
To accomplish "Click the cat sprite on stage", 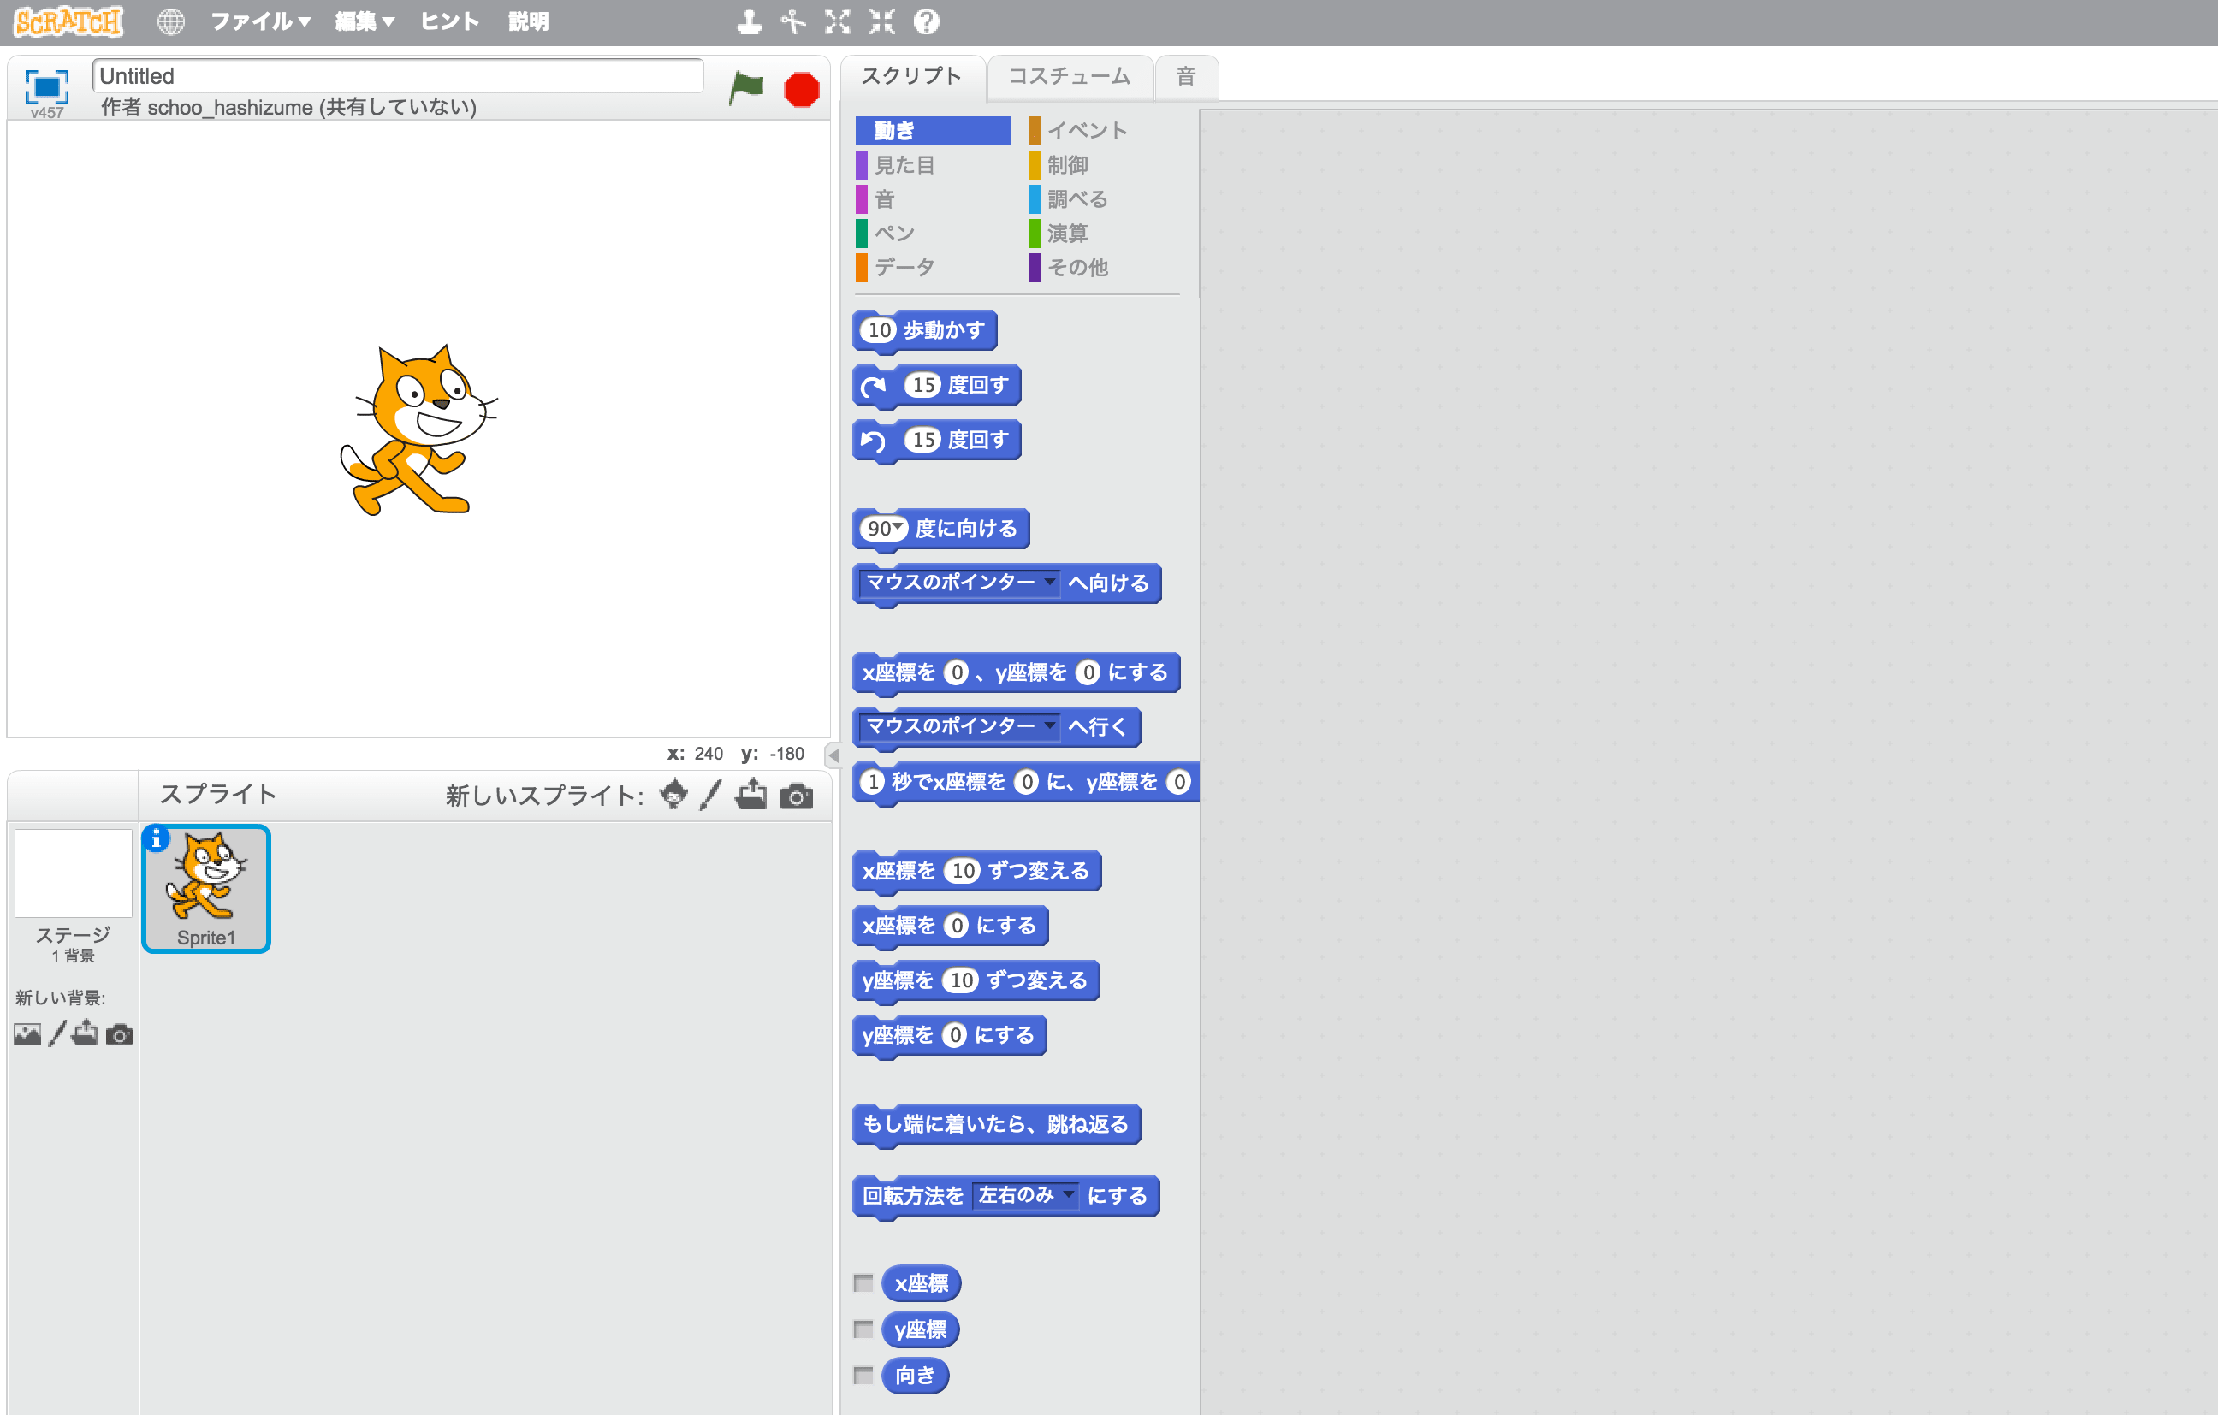I will tap(419, 430).
